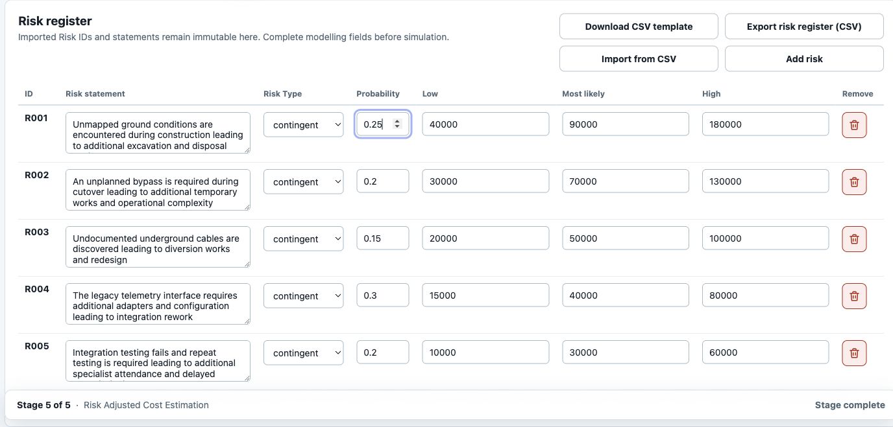This screenshot has height=427, width=893.
Task: Click the High column header
Action: (711, 94)
